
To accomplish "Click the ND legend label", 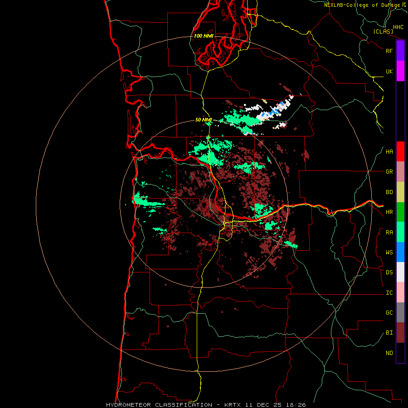I will pos(389,353).
